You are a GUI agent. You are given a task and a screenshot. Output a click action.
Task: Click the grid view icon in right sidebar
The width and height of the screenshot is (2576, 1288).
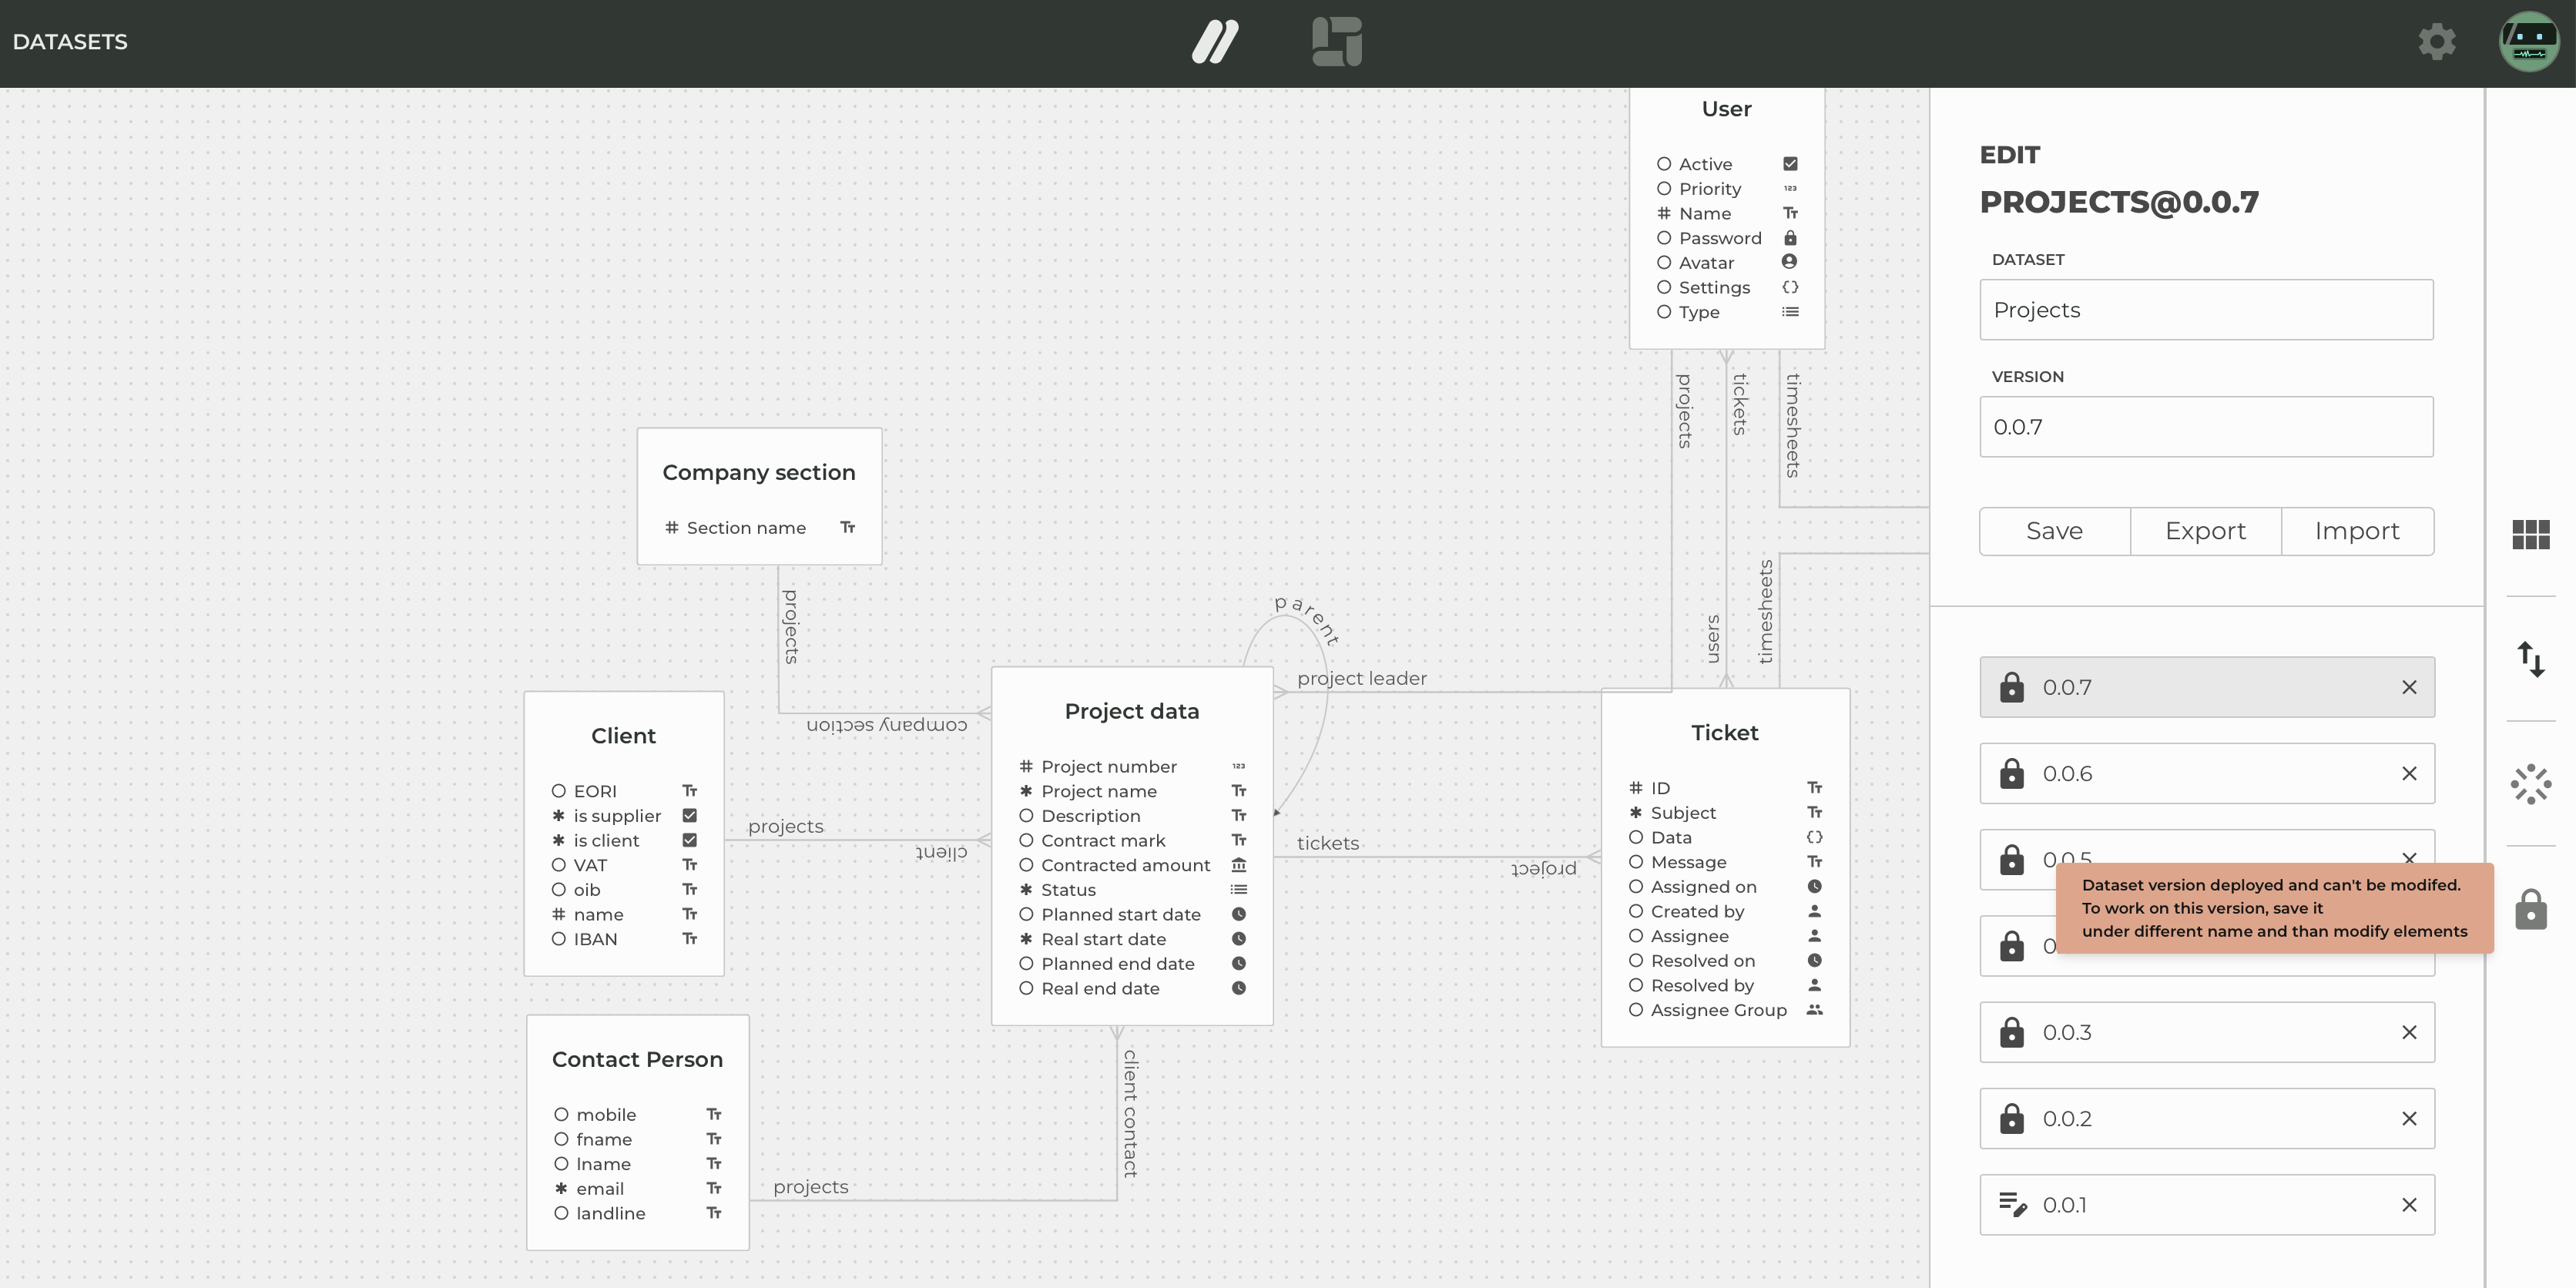coord(2531,535)
